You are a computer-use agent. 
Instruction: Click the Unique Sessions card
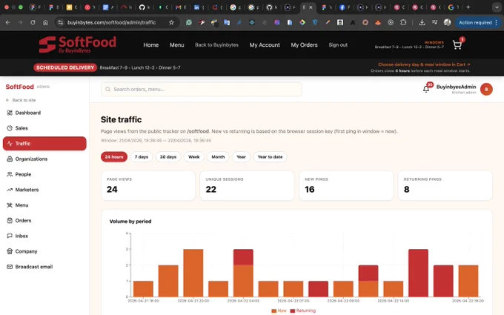tap(247, 186)
